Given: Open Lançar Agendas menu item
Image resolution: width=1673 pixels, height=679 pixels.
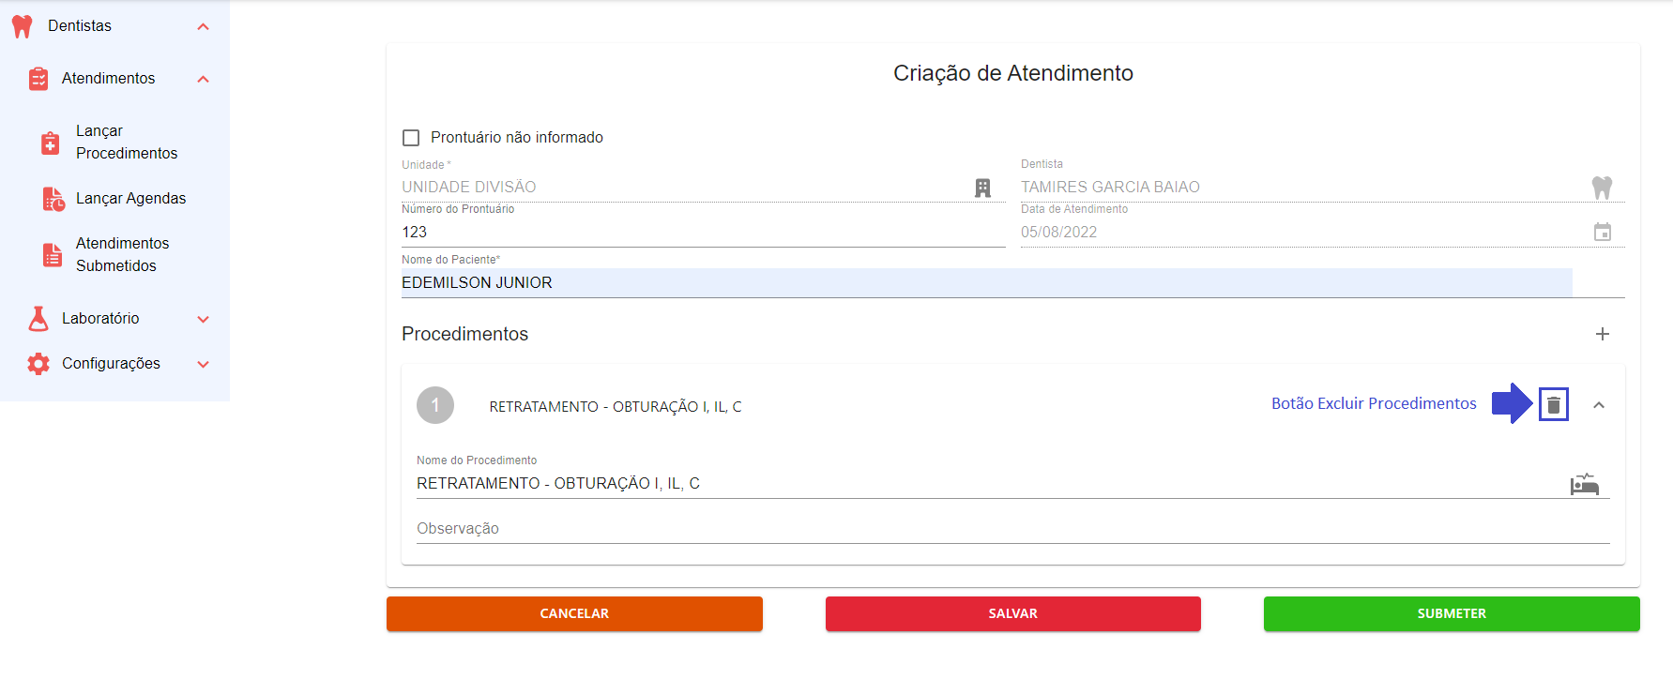Looking at the screenshot, I should 130,198.
